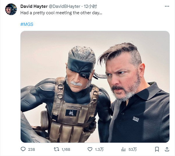This screenshot has height=156, width=175.
Task: Open the three-dot more options menu
Action: point(167,6)
